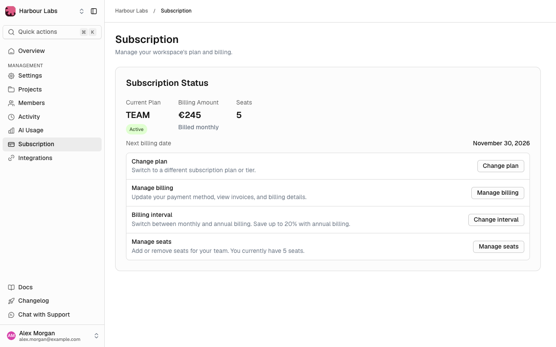Click the Subscription card icon
Screen dimensions: 556x347
click(x=11, y=144)
